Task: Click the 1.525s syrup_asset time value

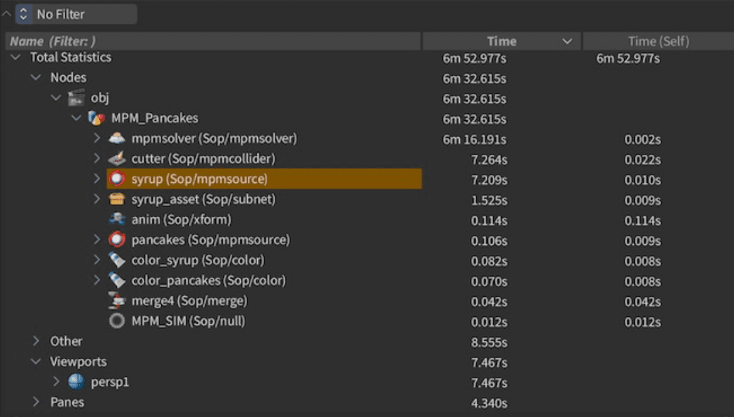Action: pyautogui.click(x=489, y=200)
